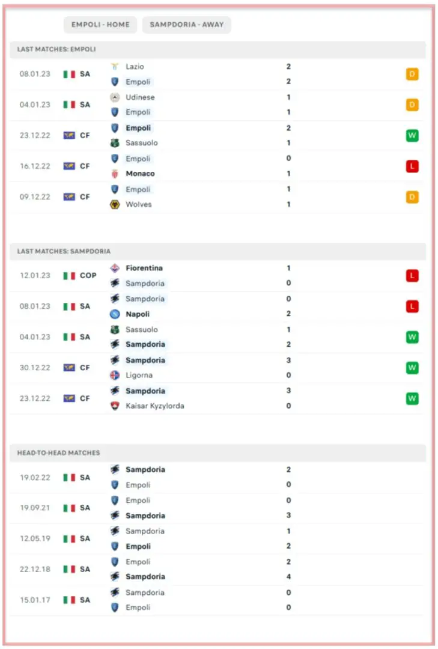The height and width of the screenshot is (649, 438).
Task: Click the Wolves team crest icon
Action: pos(115,204)
